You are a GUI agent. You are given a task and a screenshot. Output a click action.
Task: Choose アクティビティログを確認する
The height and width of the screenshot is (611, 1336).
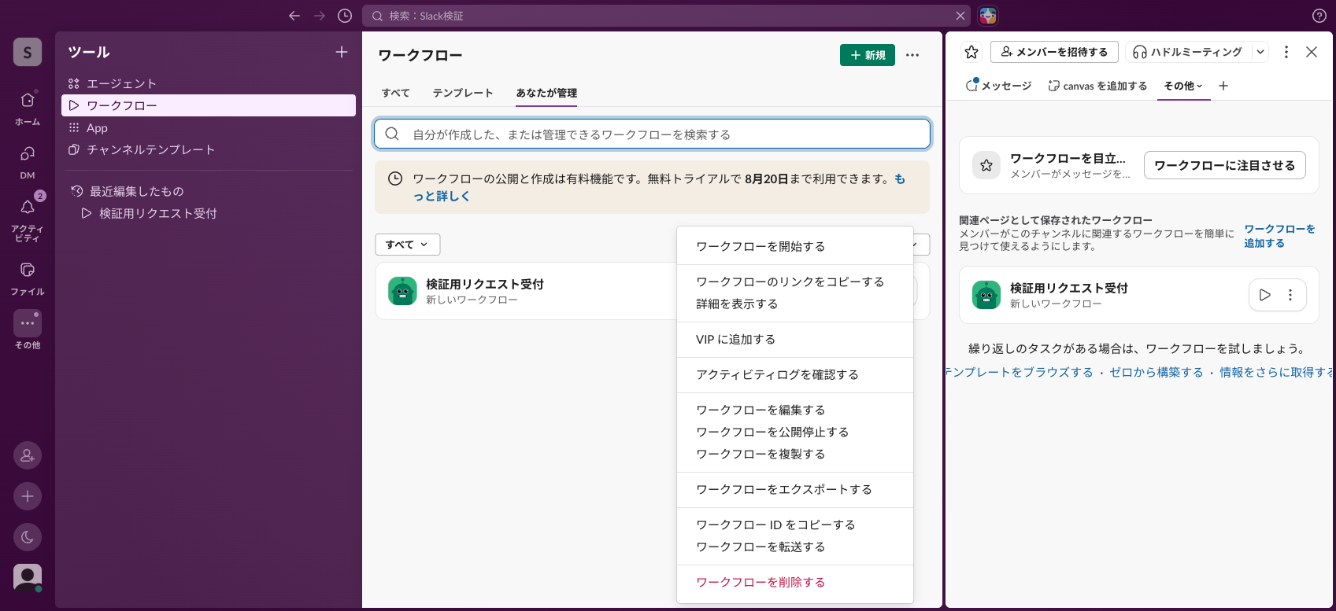(x=795, y=374)
